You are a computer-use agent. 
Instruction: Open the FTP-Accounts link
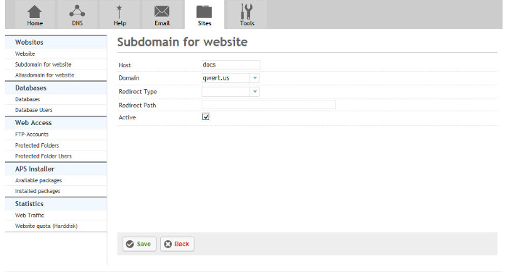tap(32, 135)
